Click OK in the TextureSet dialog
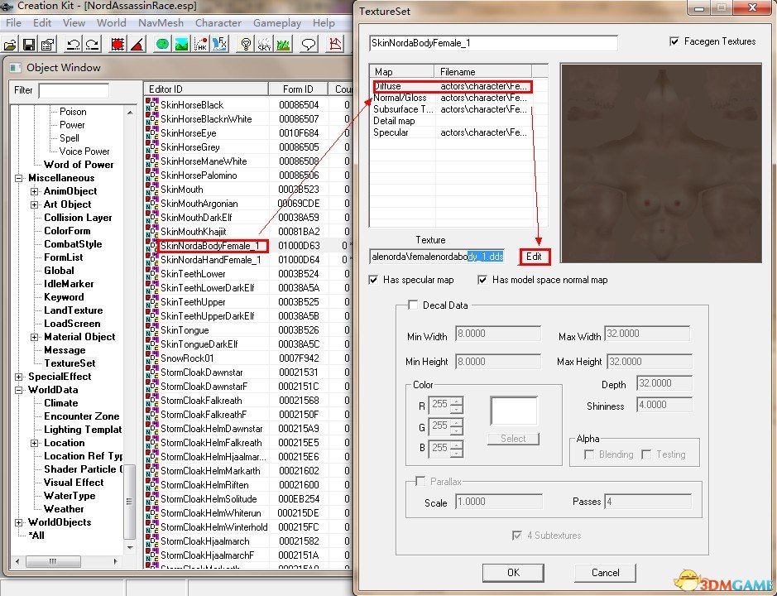Screen dimensions: 777x596 [513, 573]
